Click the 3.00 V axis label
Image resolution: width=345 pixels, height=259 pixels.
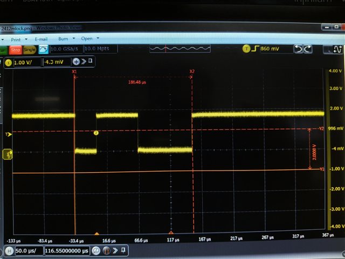tap(336, 88)
